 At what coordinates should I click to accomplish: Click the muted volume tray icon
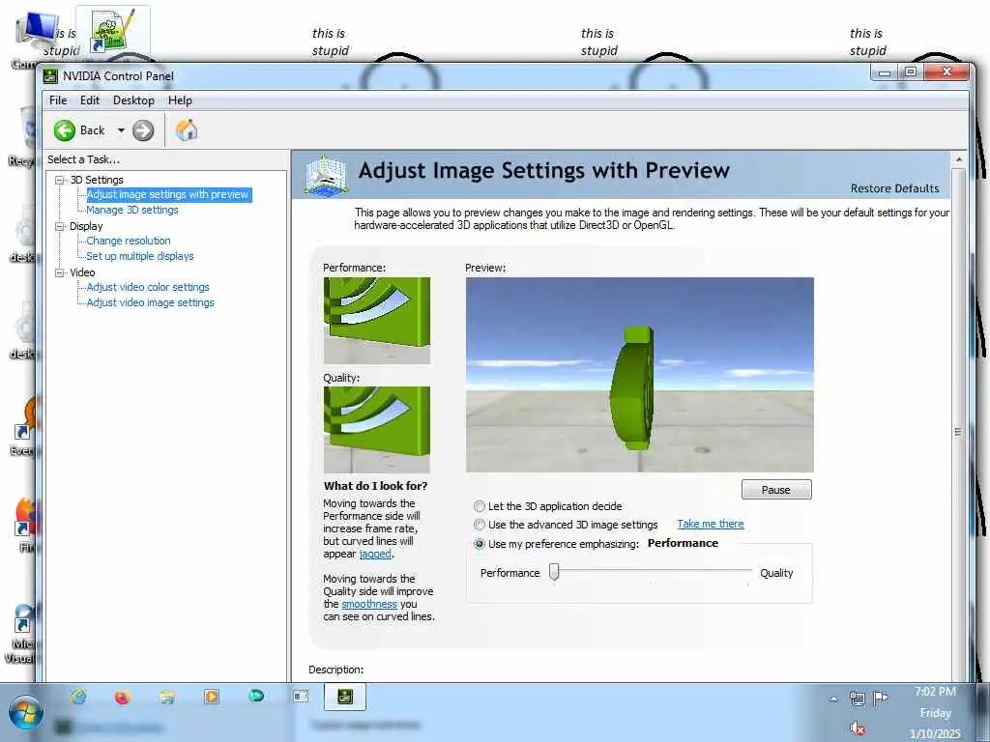pos(857,728)
